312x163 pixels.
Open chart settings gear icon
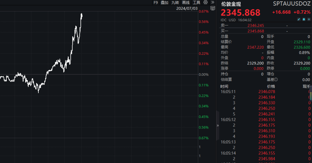click(x=205, y=2)
